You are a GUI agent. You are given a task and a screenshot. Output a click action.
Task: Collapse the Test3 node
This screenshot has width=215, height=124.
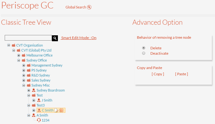[x=29, y=105]
